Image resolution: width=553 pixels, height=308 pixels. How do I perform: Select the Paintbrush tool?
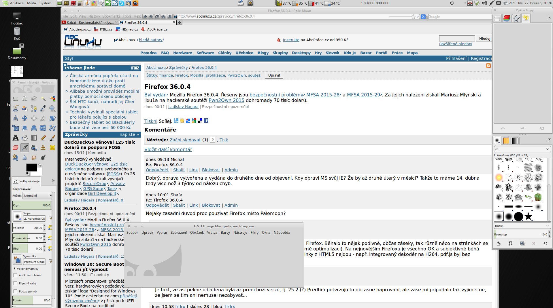(52, 138)
